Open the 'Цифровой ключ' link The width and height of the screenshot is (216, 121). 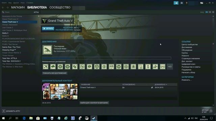coord(188,64)
